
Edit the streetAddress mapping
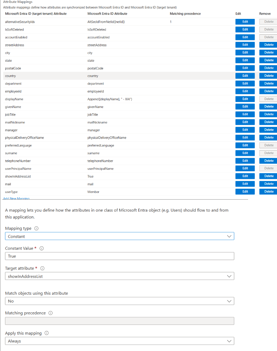pos(245,45)
